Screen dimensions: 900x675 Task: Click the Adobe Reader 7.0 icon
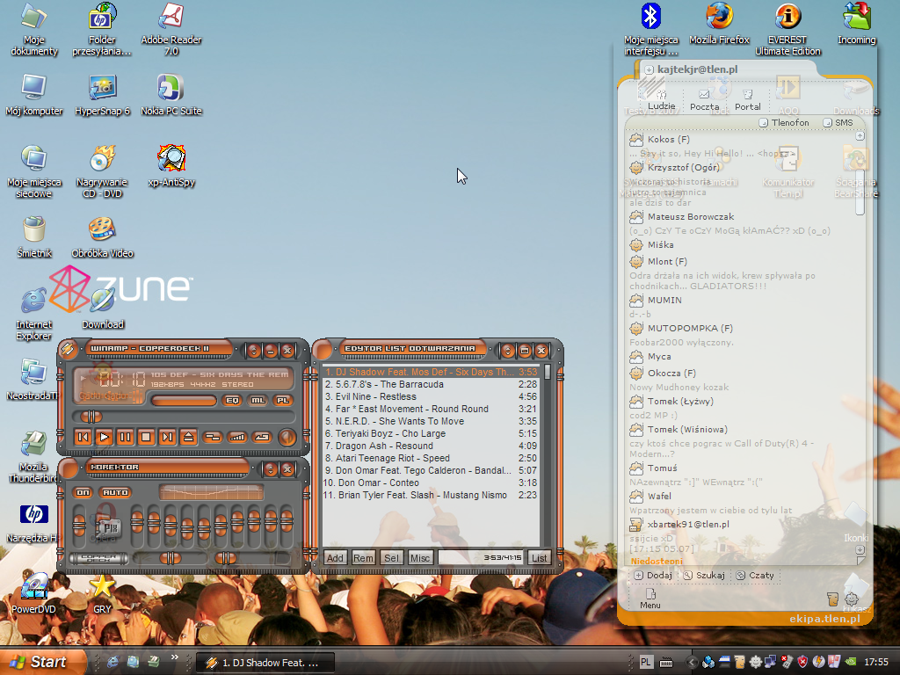pyautogui.click(x=171, y=29)
